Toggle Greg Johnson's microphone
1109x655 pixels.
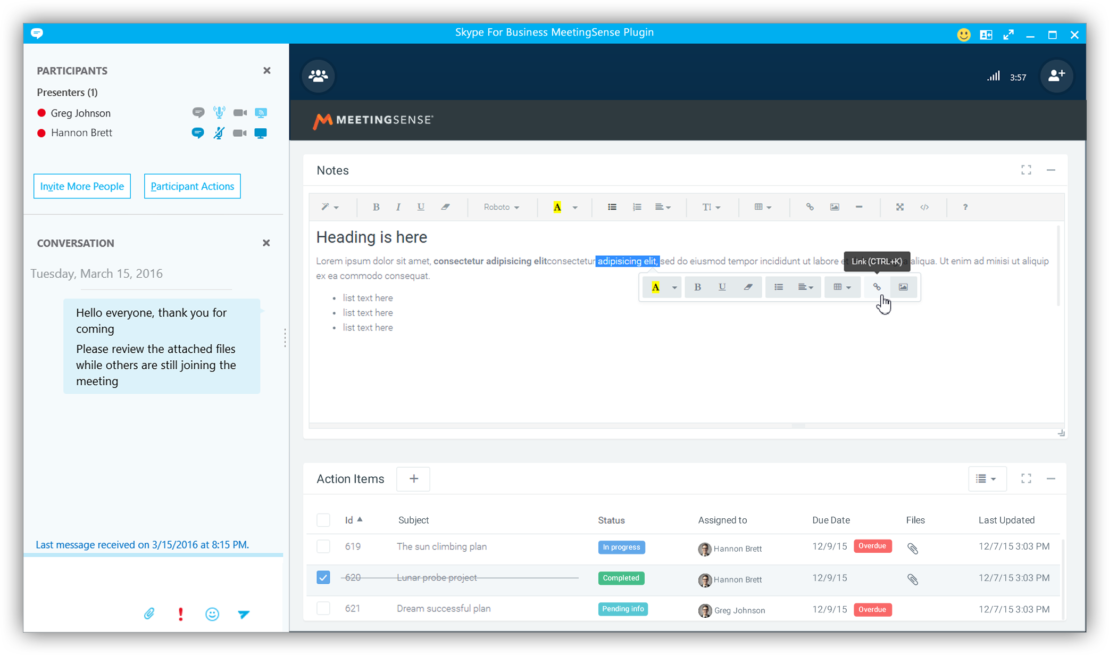coord(219,112)
